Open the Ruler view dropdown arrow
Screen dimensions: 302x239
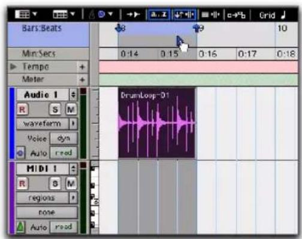click(73, 14)
